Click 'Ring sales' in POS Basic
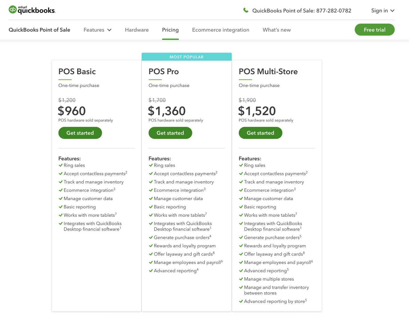This screenshot has height=316, width=409. point(74,165)
